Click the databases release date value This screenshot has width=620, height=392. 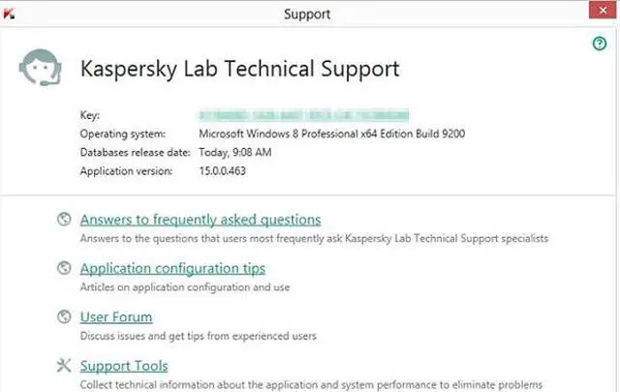235,152
